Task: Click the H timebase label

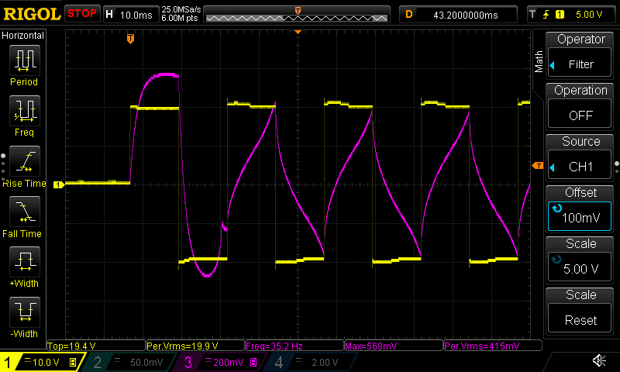Action: (109, 15)
